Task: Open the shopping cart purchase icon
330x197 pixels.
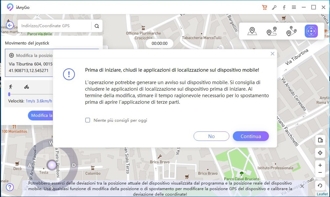Action: 265,7
